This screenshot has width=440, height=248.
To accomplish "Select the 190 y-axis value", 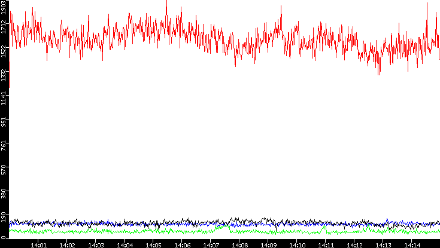I will (4, 218).
